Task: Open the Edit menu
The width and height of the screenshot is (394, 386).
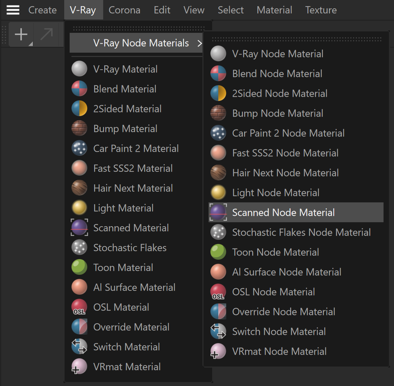Action: [x=162, y=10]
